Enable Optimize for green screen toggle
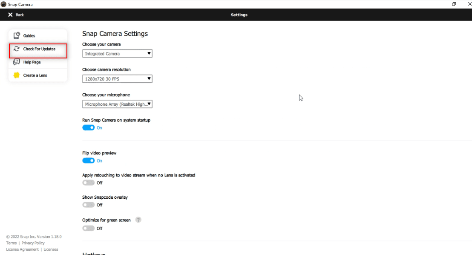472x255 pixels. [88, 228]
